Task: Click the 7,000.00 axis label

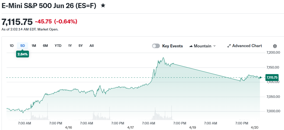Action: coord(274,111)
